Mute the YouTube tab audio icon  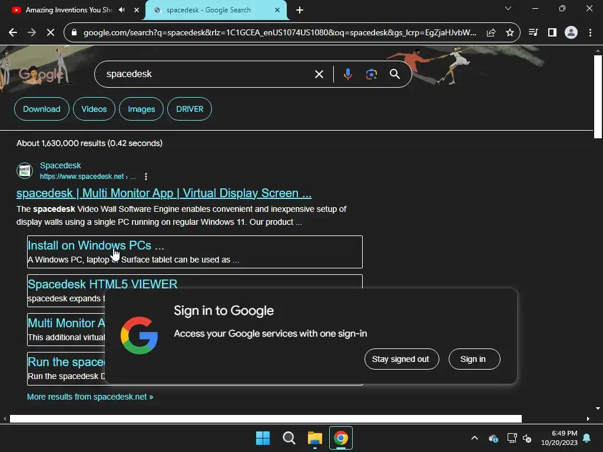pyautogui.click(x=122, y=10)
